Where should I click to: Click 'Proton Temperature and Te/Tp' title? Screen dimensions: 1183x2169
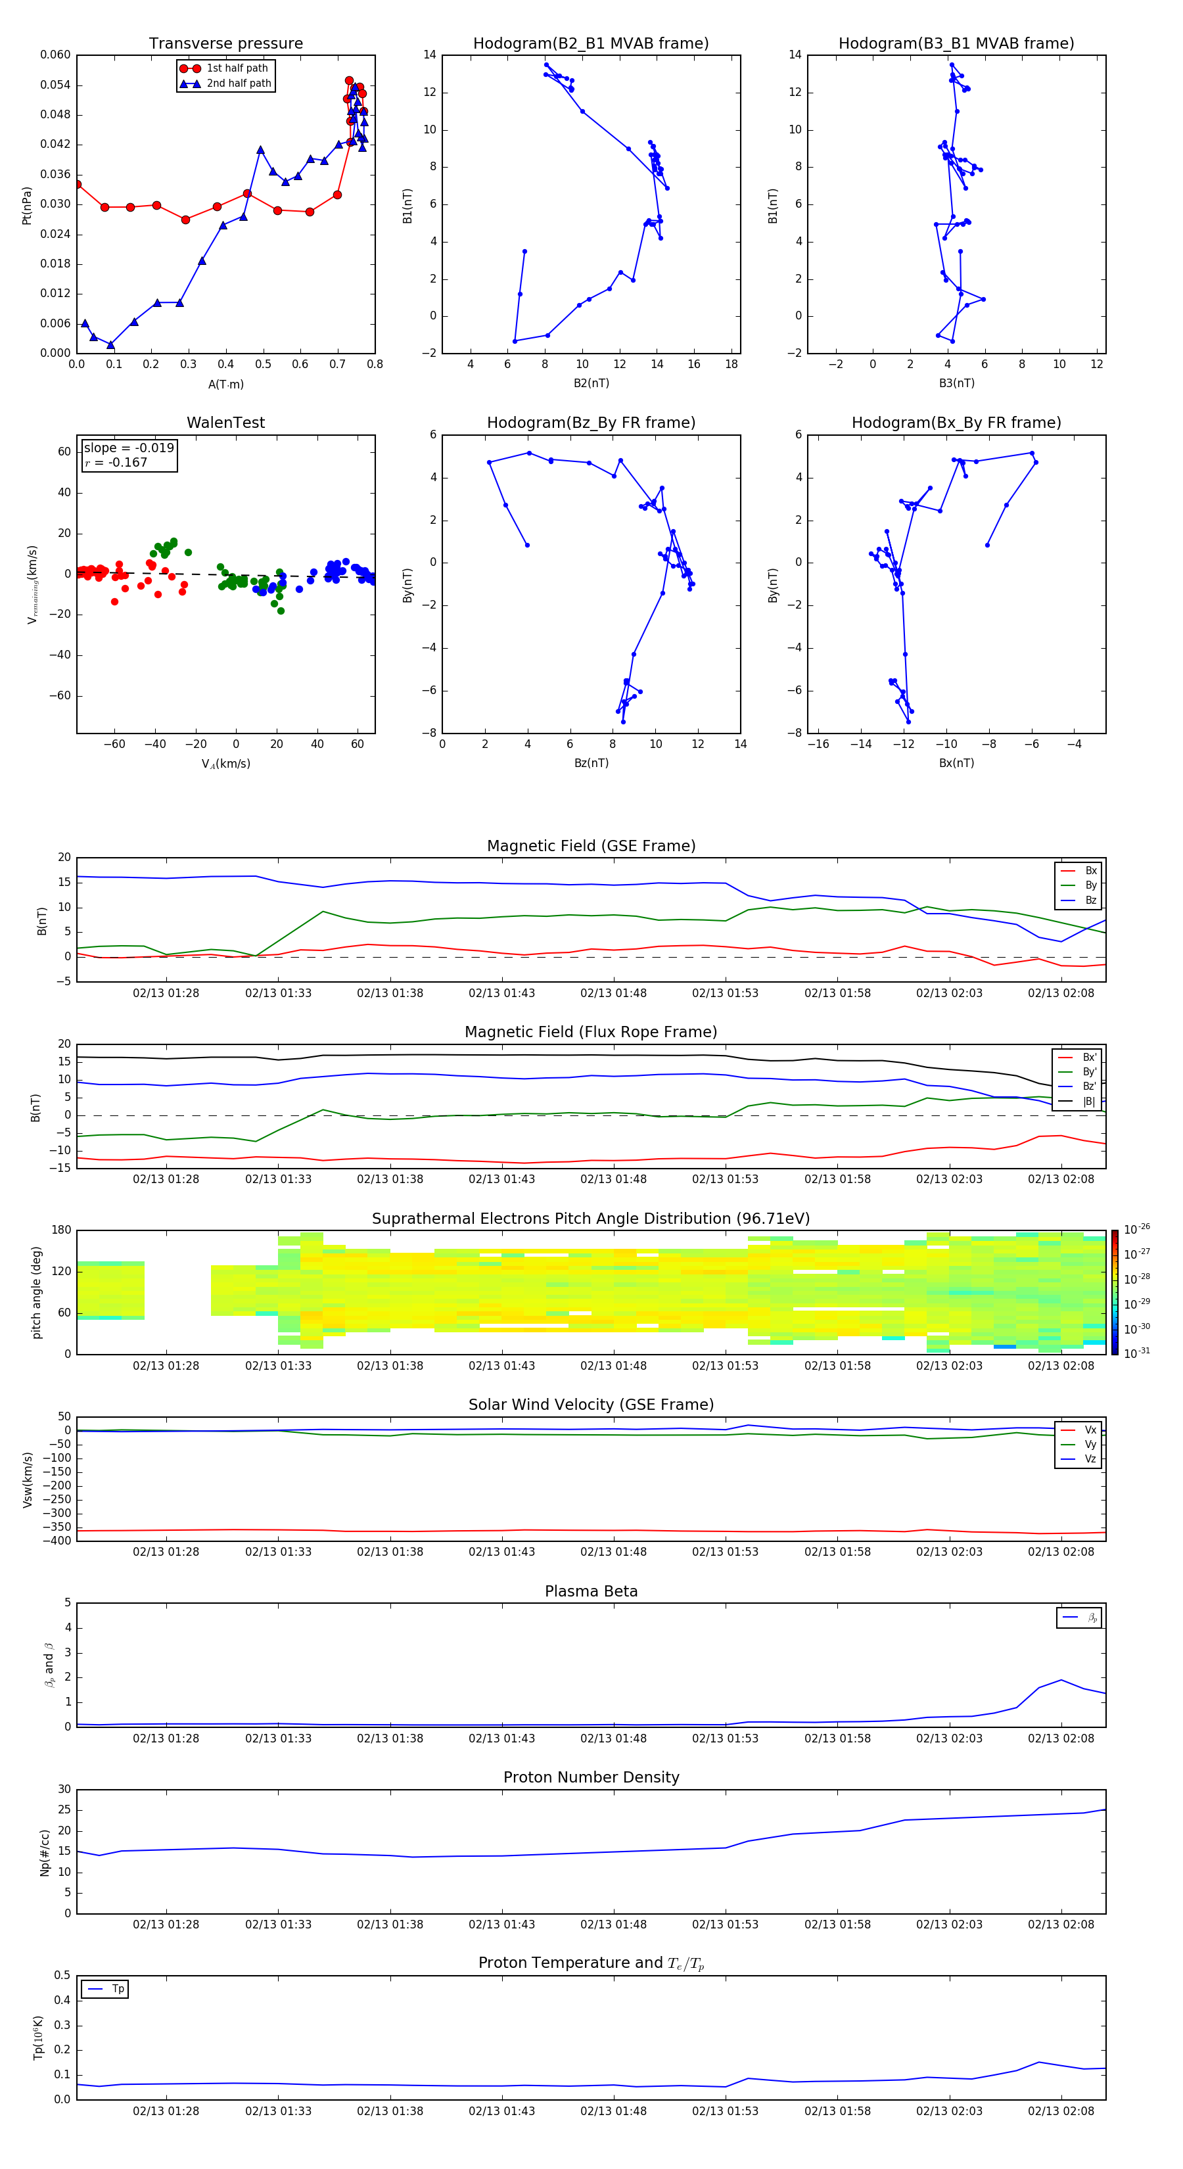point(591,1963)
